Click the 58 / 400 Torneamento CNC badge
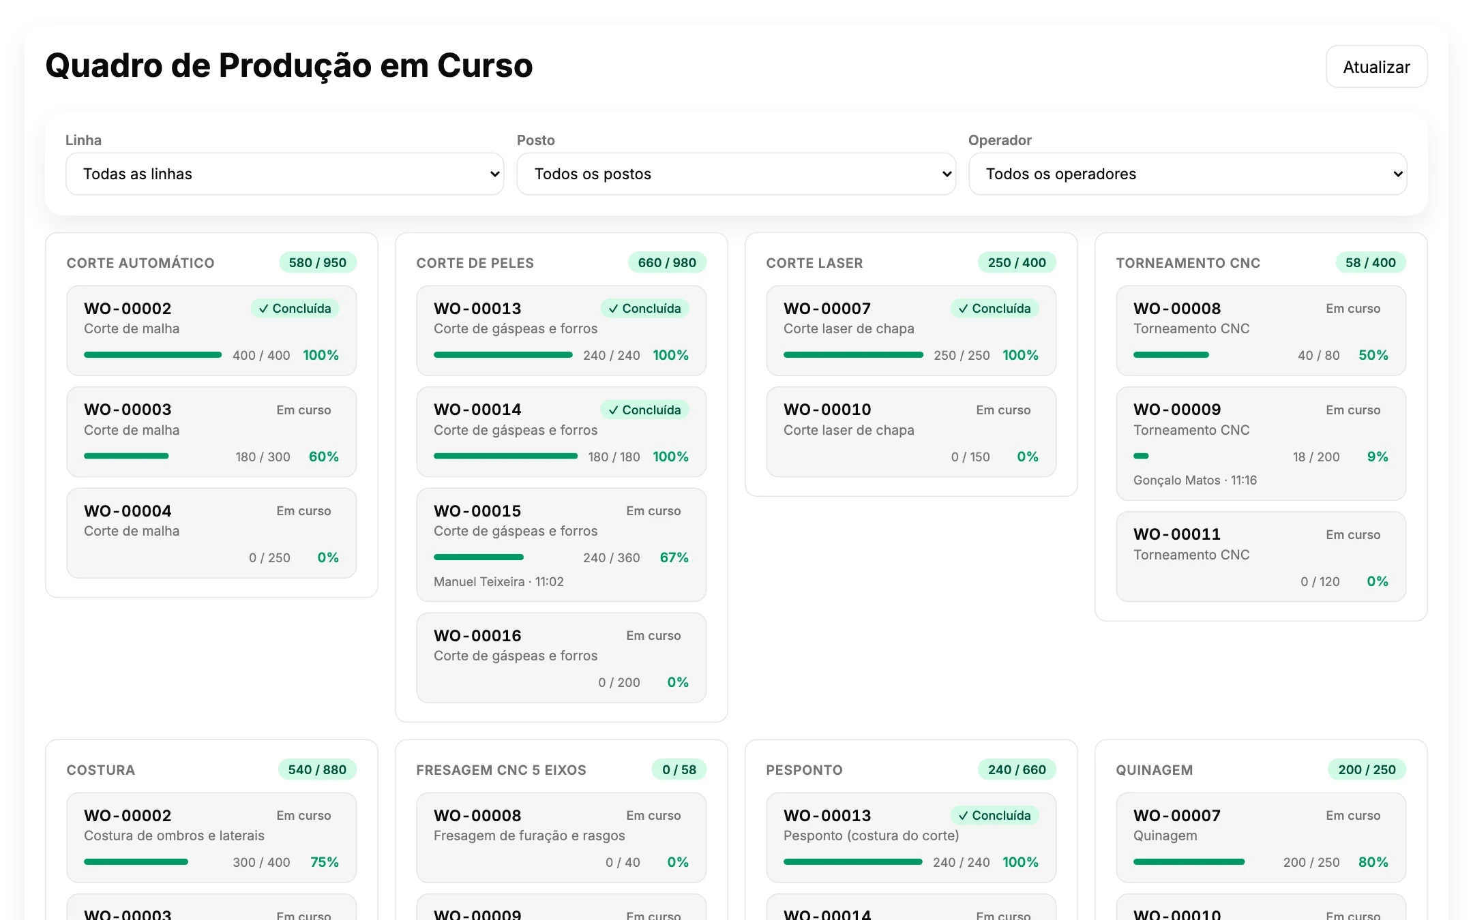Image resolution: width=1473 pixels, height=920 pixels. [1371, 262]
